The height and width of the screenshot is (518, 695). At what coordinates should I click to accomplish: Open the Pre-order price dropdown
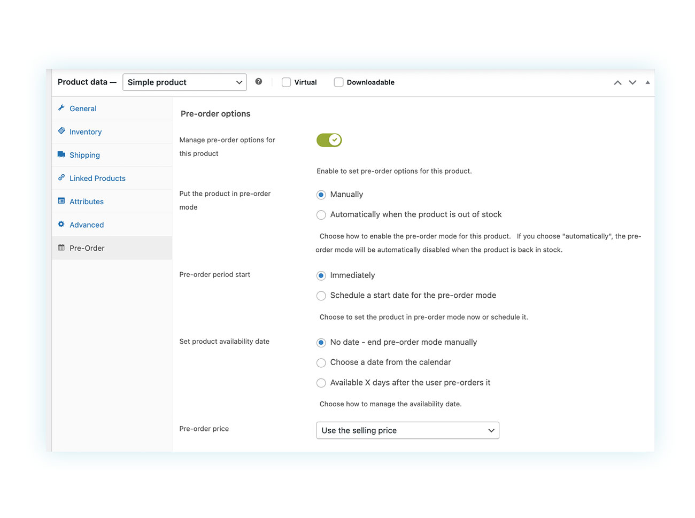click(x=407, y=430)
